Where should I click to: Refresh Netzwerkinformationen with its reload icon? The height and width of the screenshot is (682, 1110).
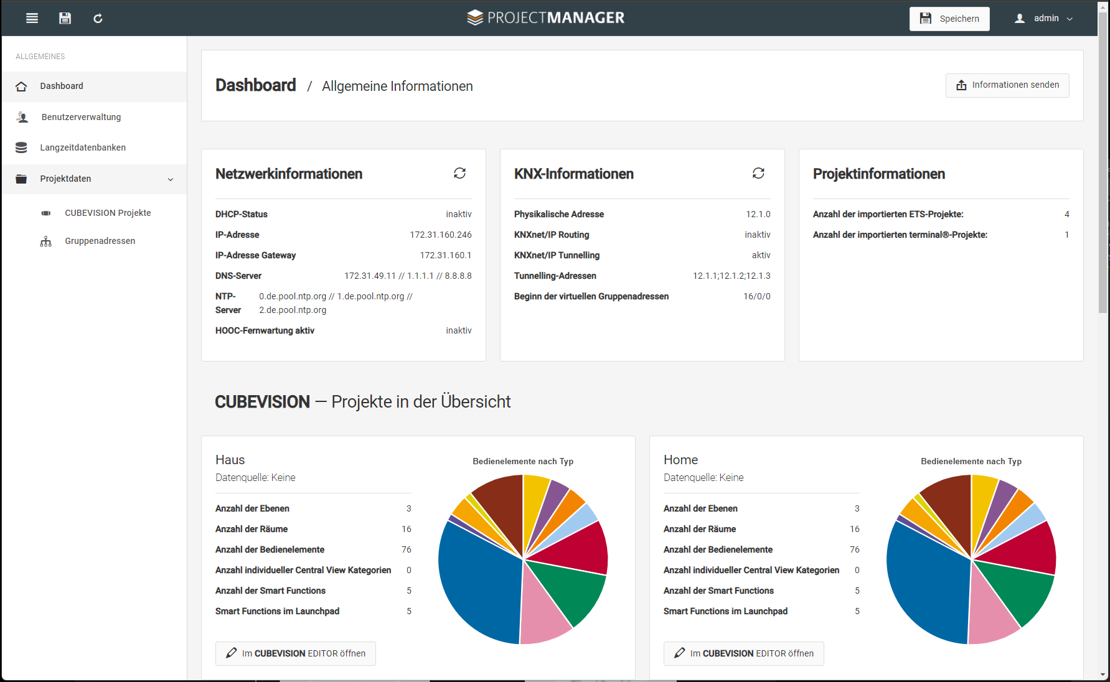[x=459, y=173]
